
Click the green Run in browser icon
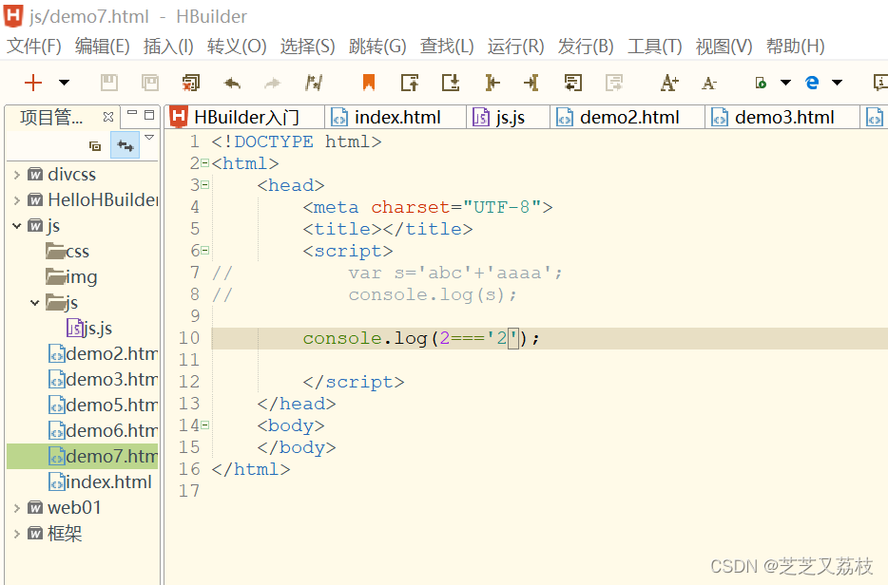click(761, 84)
